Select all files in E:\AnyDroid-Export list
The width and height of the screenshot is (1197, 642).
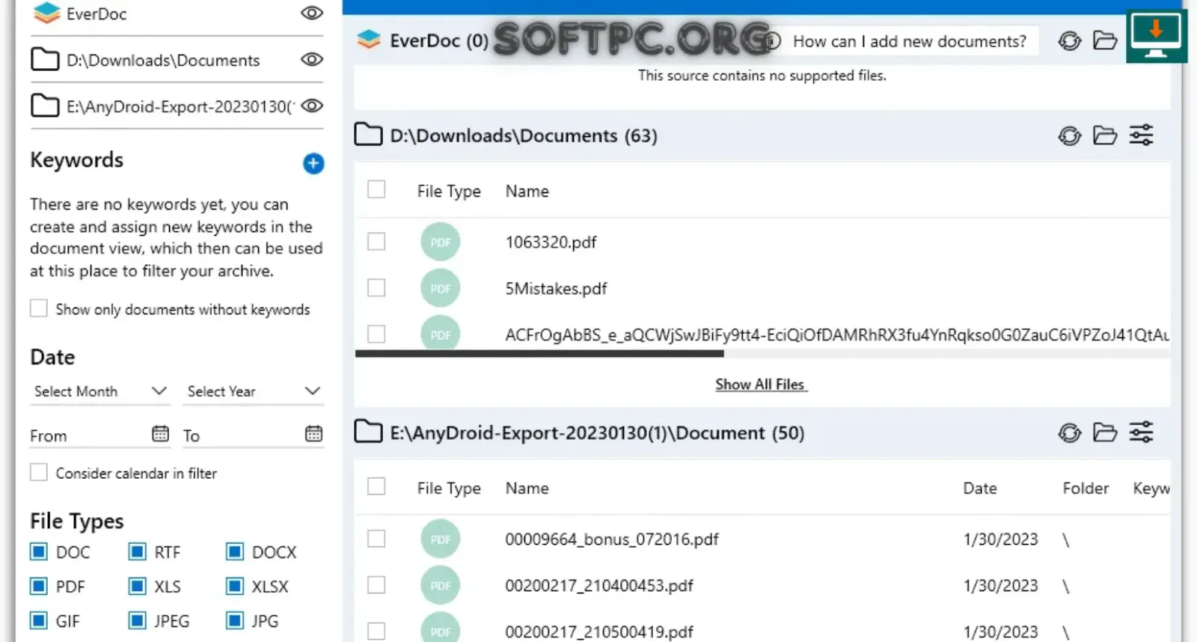click(x=376, y=486)
